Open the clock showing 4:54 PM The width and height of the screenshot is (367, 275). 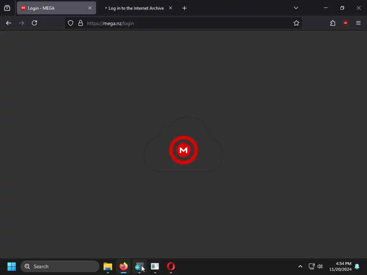point(340,266)
